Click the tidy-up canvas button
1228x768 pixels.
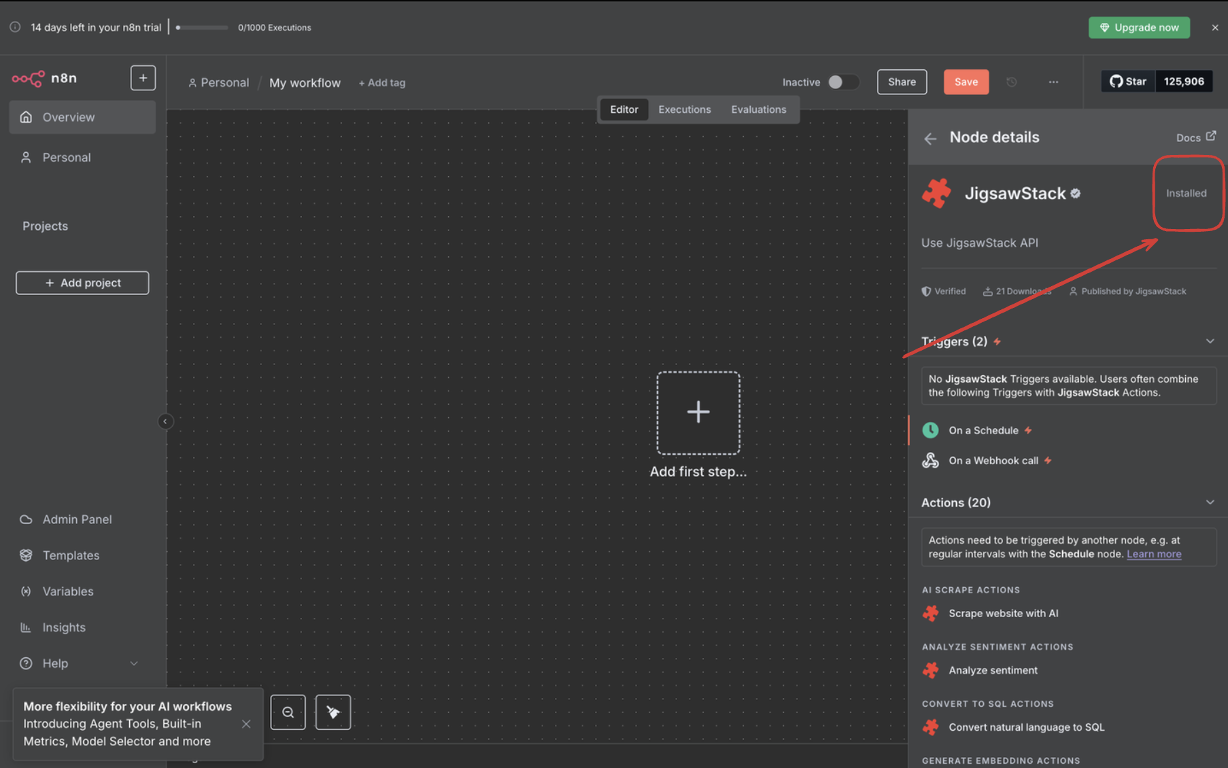333,712
